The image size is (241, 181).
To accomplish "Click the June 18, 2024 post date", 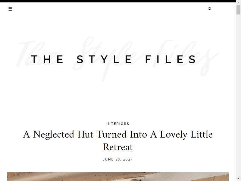I will pos(118,159).
